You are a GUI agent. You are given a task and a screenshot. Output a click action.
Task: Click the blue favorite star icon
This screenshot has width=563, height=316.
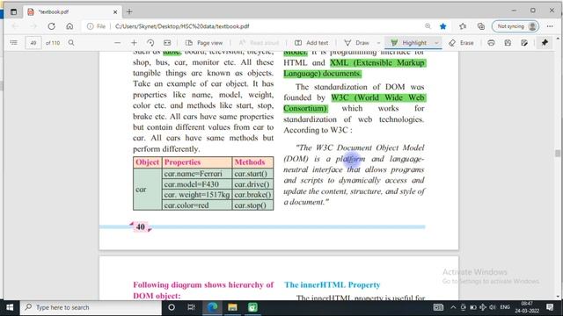tap(443, 26)
